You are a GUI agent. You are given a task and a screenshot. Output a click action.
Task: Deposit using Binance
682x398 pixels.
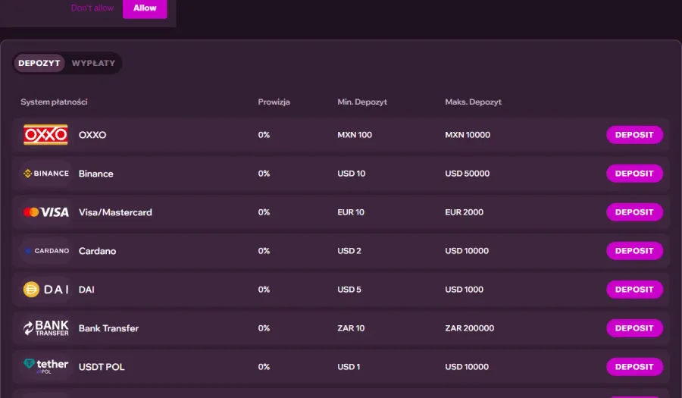pyautogui.click(x=634, y=174)
